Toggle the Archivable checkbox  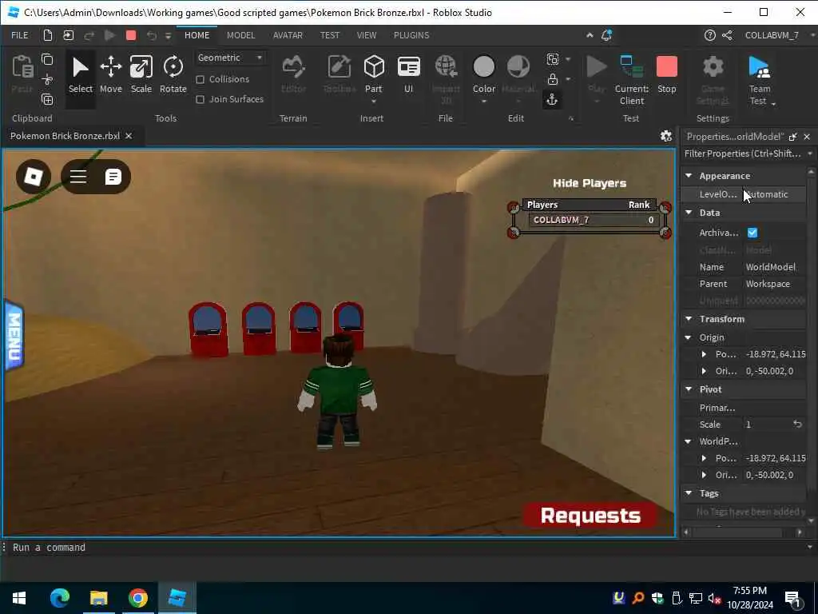[752, 233]
